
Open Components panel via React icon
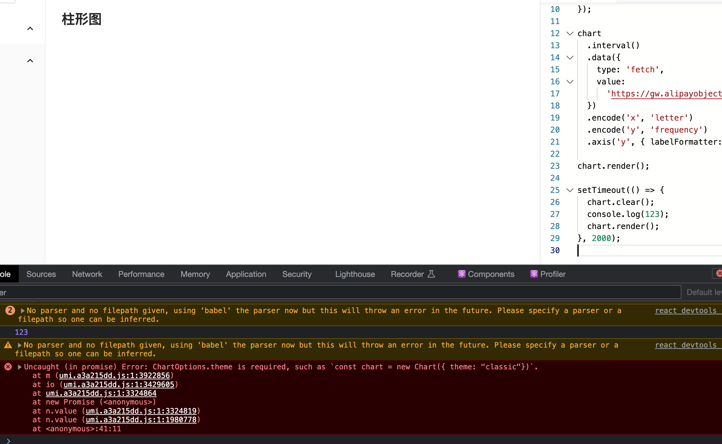point(462,274)
